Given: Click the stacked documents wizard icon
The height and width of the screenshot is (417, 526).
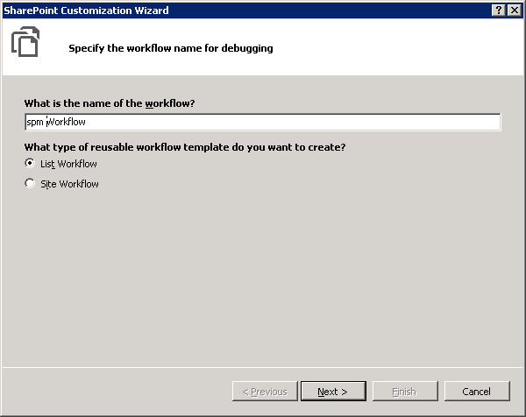Looking at the screenshot, I should (25, 43).
